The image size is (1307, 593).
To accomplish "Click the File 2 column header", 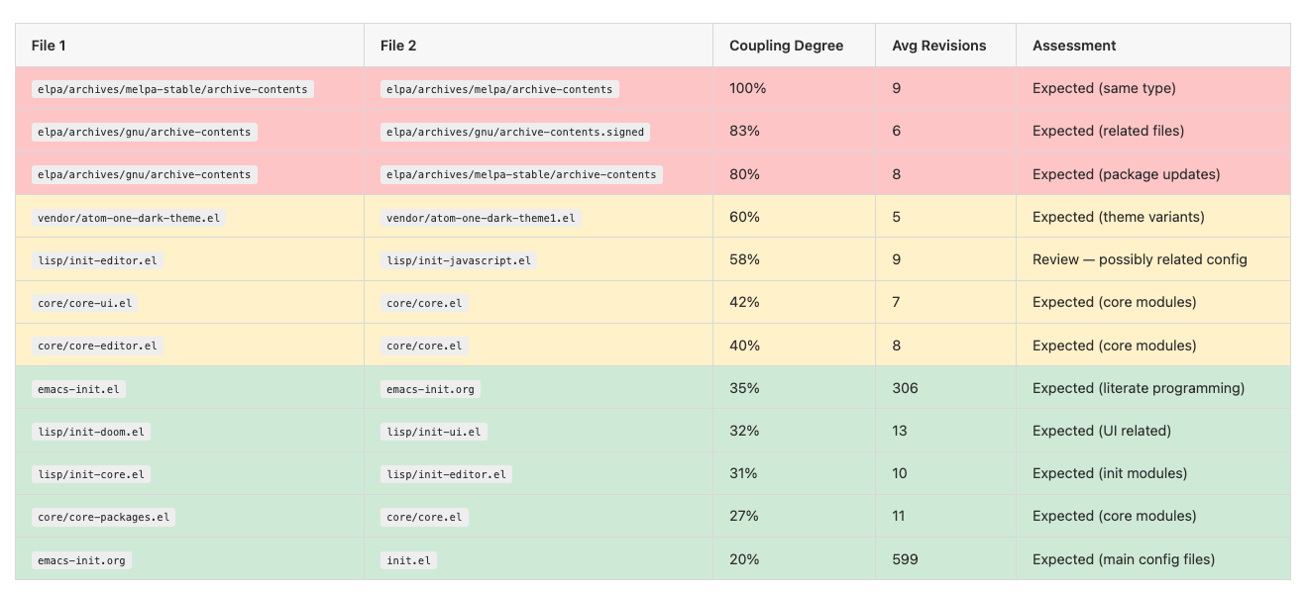I will pos(397,46).
